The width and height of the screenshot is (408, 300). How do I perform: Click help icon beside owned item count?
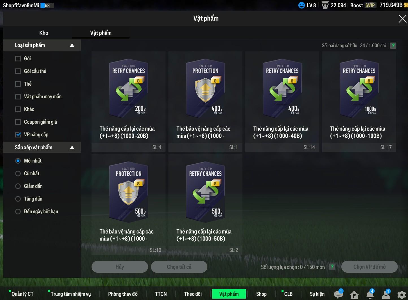click(x=393, y=46)
